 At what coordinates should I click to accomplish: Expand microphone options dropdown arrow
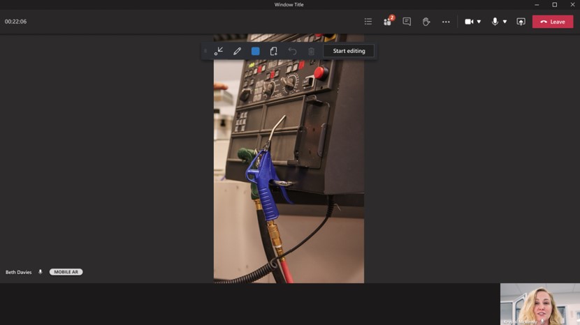click(505, 22)
